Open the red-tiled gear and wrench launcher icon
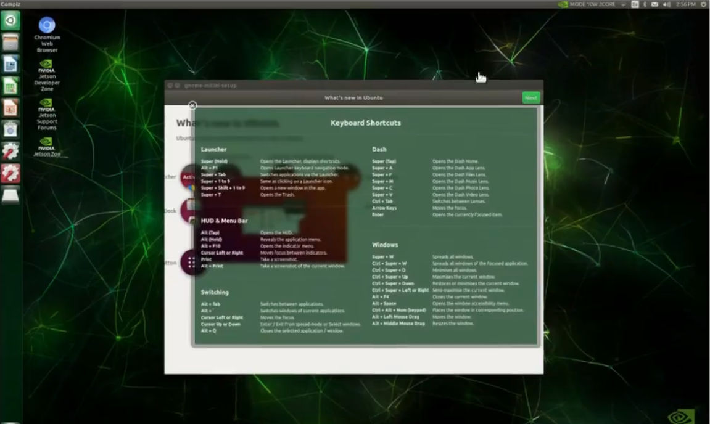Viewport: 710px width, 424px height. point(10,173)
